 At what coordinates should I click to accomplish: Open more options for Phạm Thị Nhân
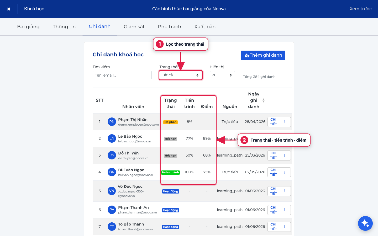[285, 122]
